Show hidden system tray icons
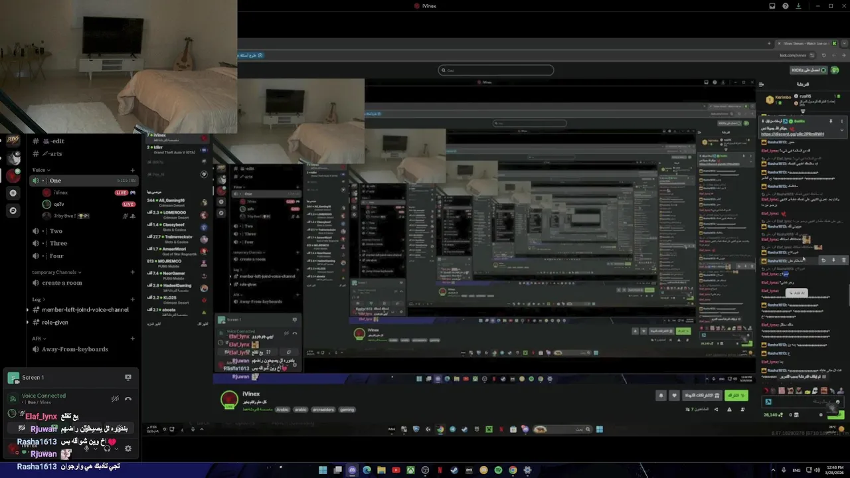 (x=773, y=470)
